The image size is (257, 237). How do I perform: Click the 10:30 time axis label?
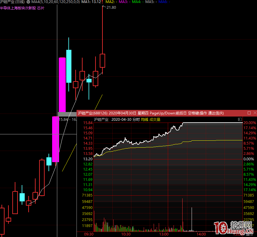[126, 234]
